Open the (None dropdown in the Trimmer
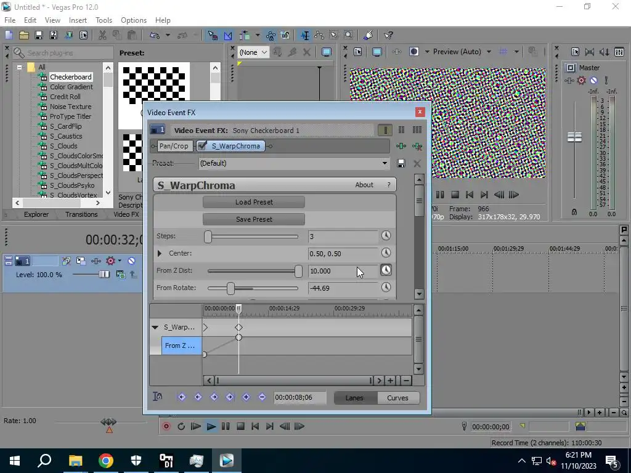Viewport: 631px width, 473px height. 253,52
